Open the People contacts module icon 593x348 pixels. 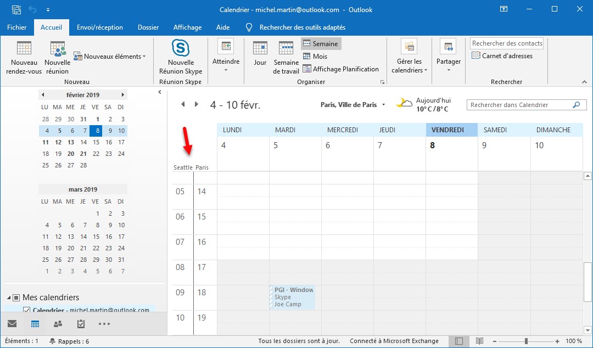58,324
